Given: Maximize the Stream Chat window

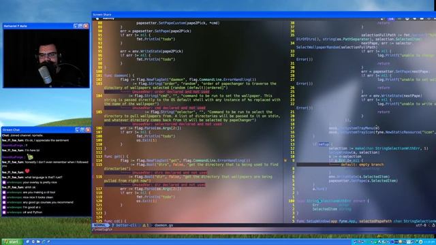Looking at the screenshot, I should [83, 130].
